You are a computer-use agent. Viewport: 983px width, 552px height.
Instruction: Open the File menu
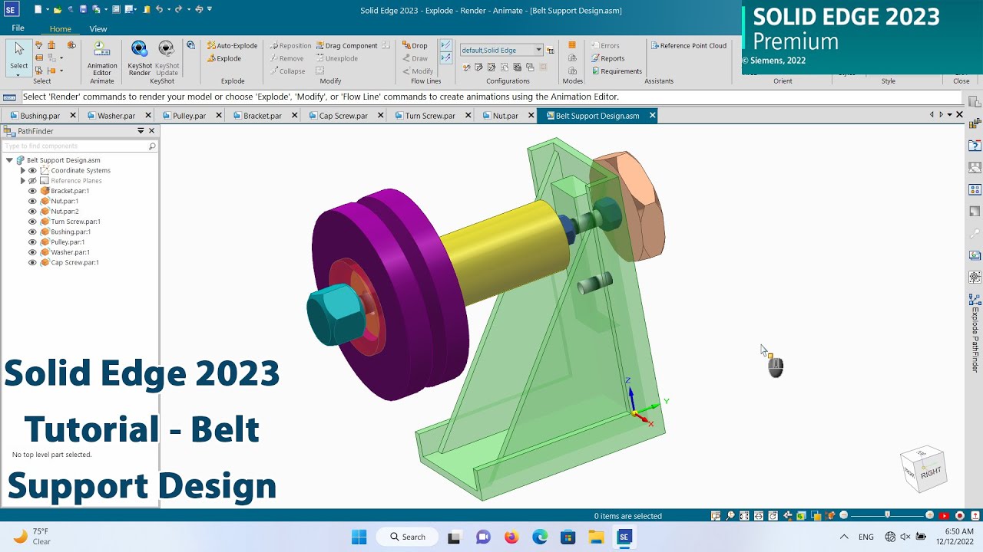click(18, 28)
